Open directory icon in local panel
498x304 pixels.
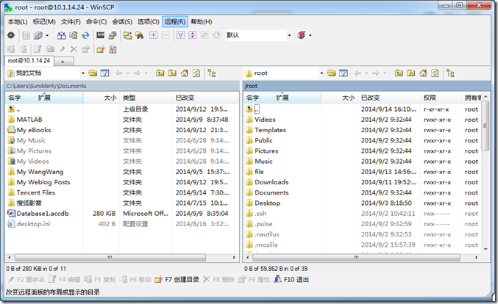coord(93,73)
